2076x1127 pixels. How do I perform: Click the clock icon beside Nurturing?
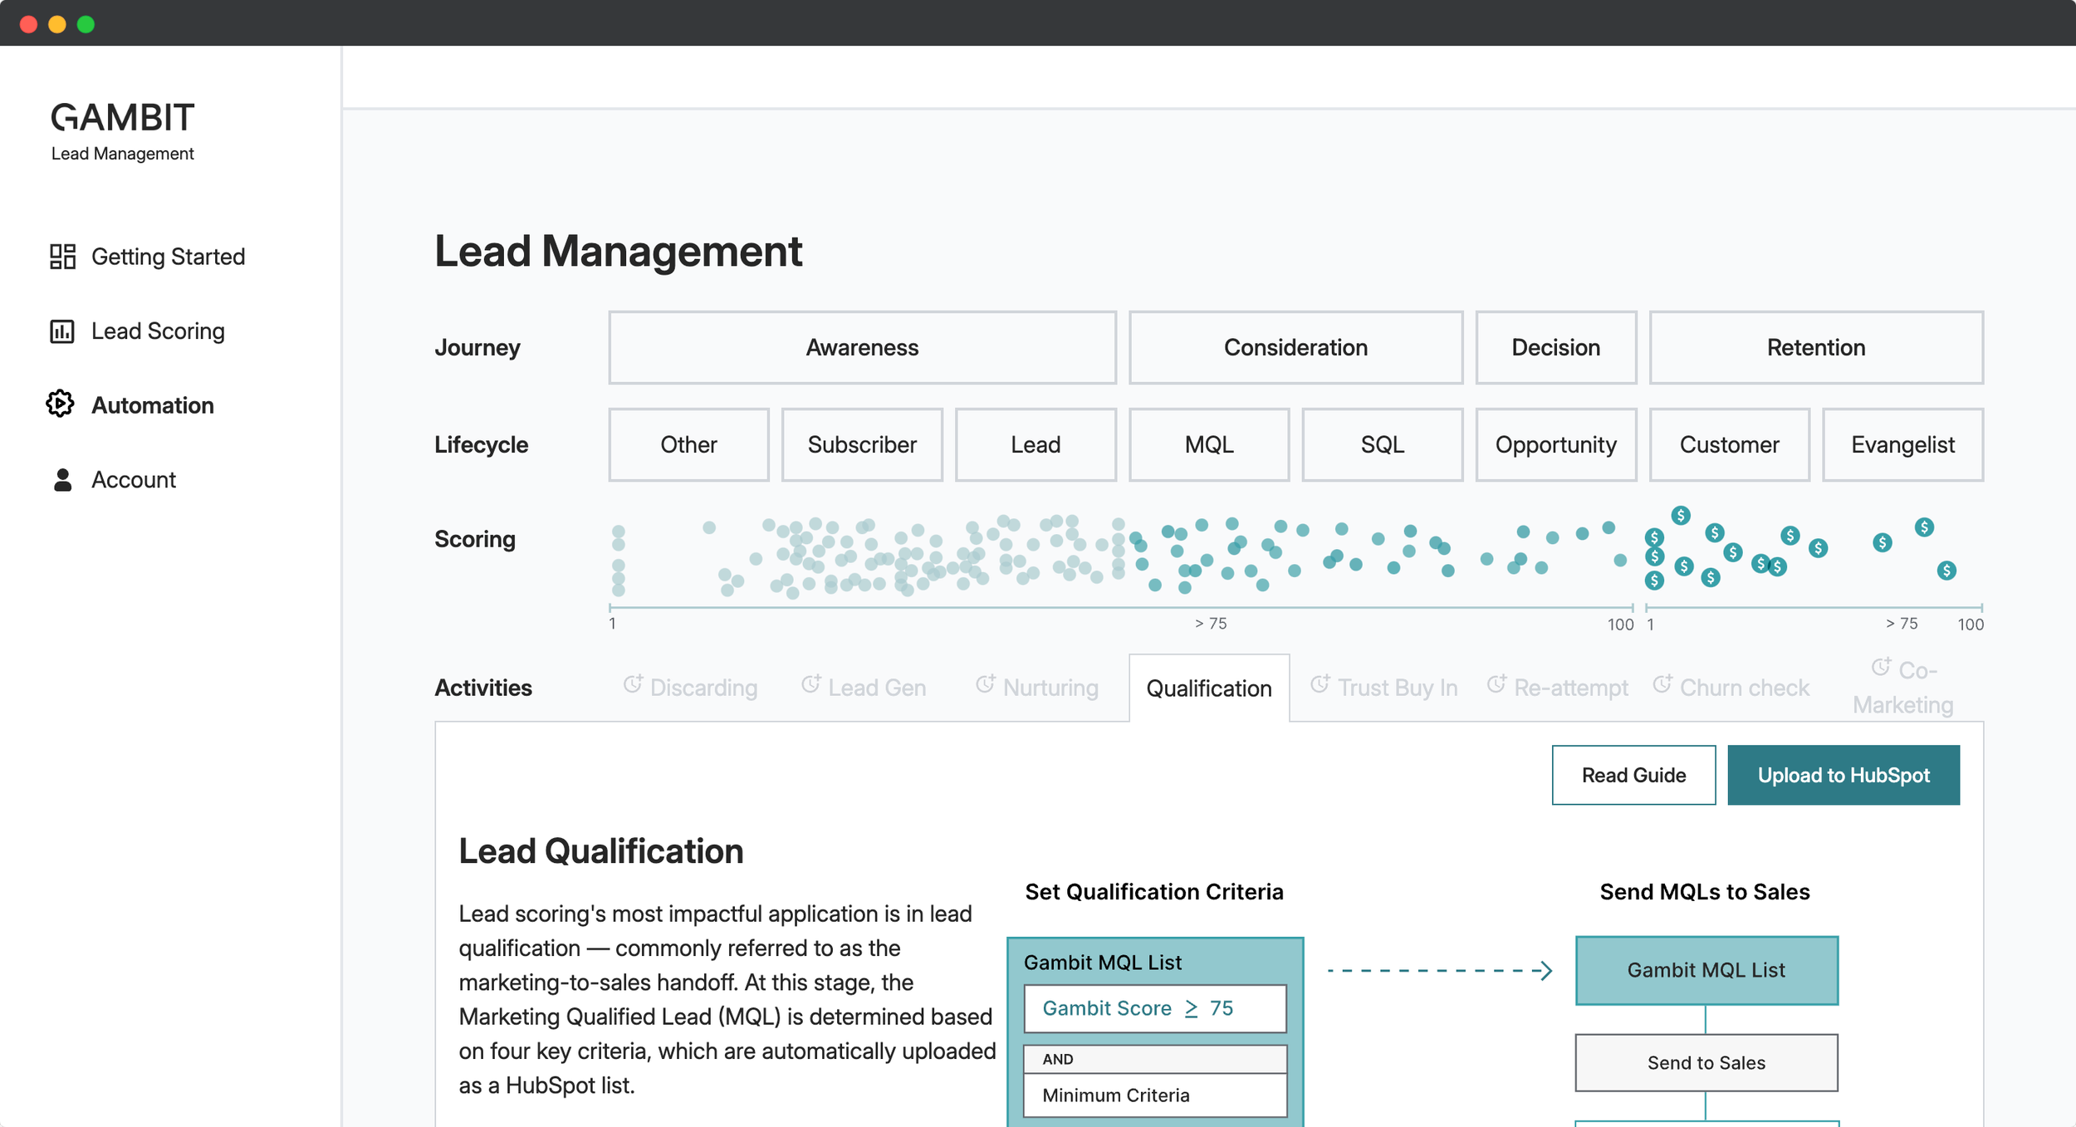pos(985,684)
